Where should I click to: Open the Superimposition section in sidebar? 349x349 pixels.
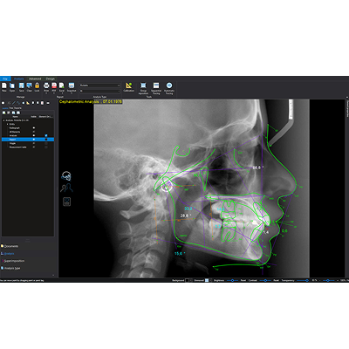click(x=14, y=261)
